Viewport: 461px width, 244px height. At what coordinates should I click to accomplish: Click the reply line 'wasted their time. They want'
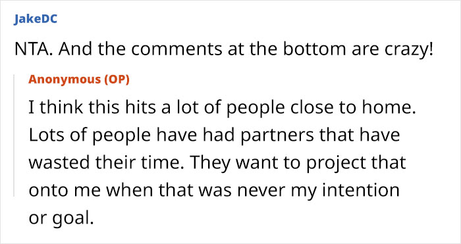tap(217, 163)
